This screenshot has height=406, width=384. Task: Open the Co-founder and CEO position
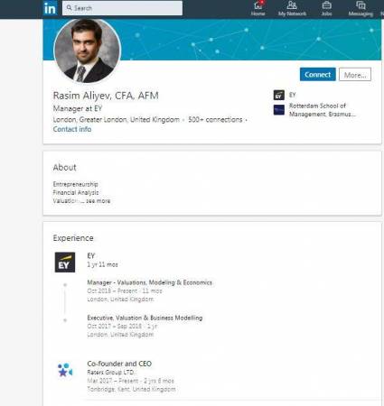coord(119,364)
